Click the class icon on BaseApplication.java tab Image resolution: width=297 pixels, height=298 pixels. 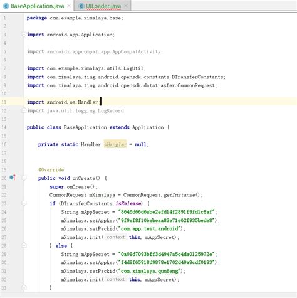(6, 6)
